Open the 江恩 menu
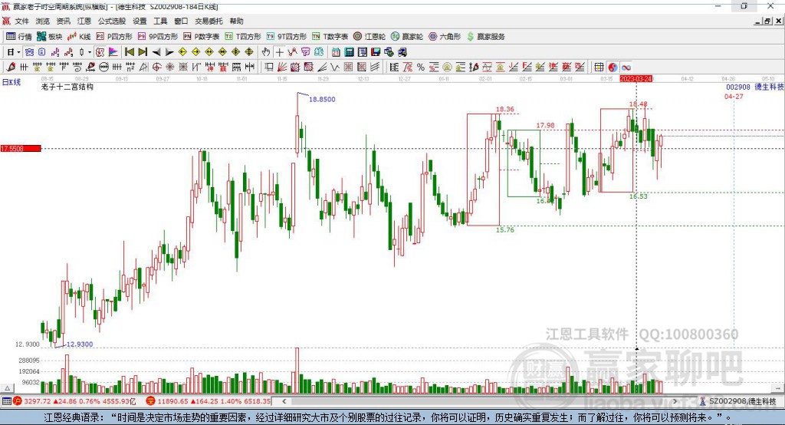 tap(84, 21)
